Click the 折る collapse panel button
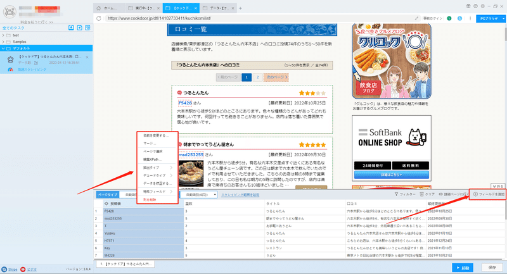 coord(498,186)
